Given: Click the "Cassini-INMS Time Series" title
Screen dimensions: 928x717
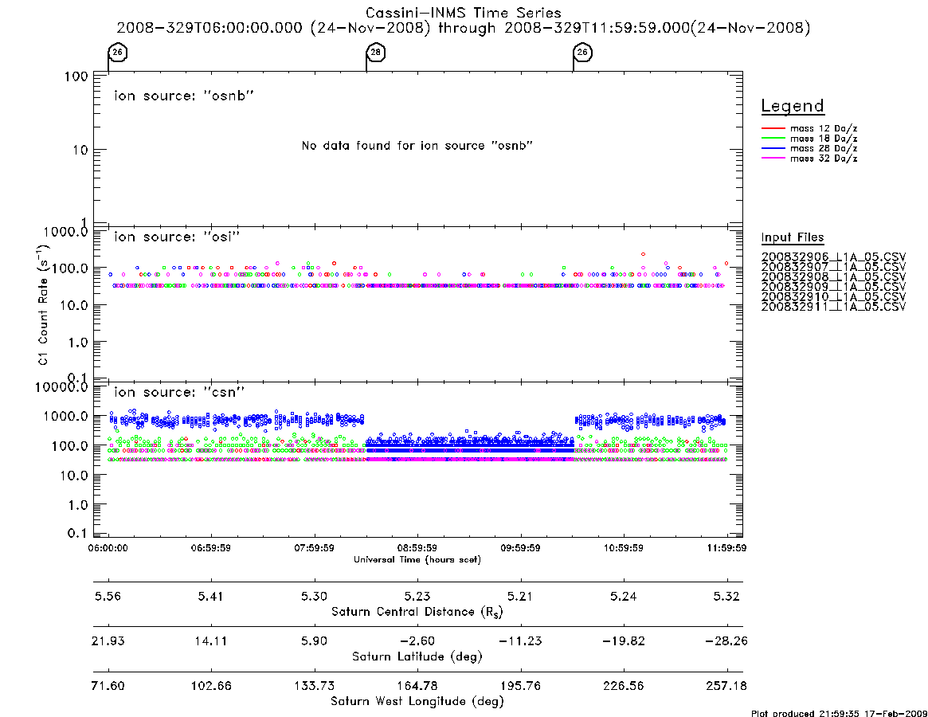Looking at the screenshot, I should click(x=464, y=13).
